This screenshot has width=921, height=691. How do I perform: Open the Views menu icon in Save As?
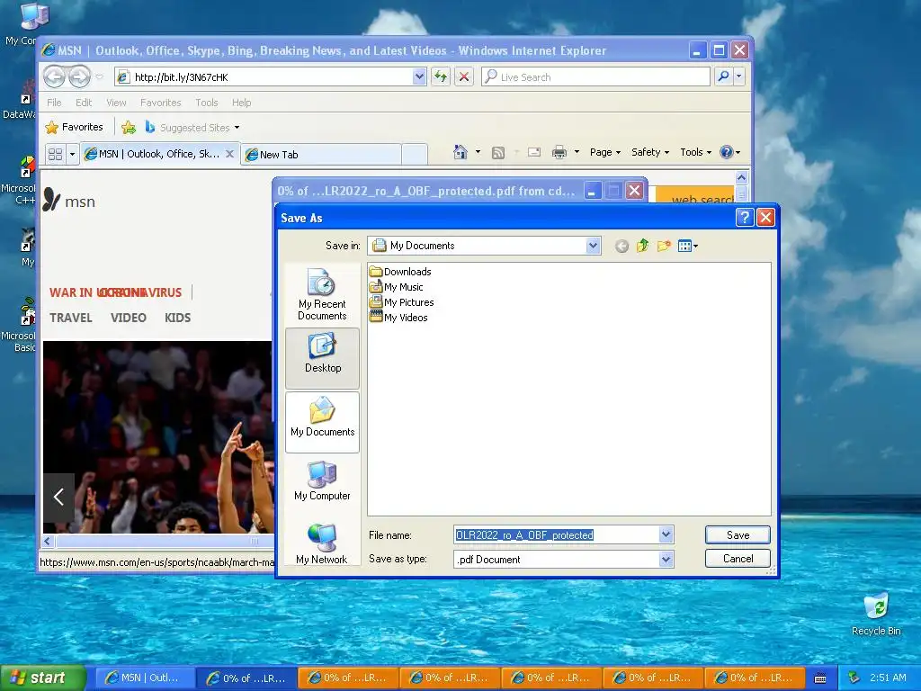687,247
